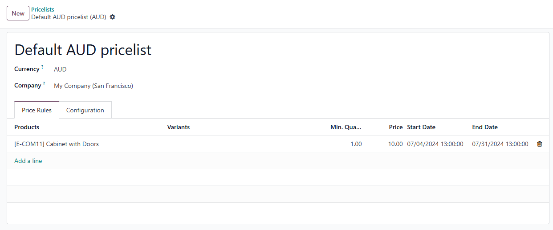Viewport: 553px width, 230px height.
Task: Open the Cabinet with Doors product cell
Action: (x=57, y=144)
